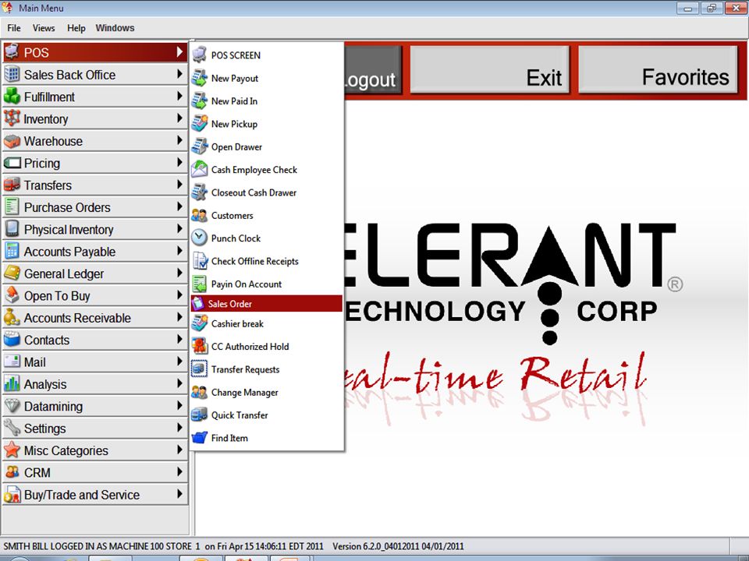Choose Cashier break menu entry
The image size is (749, 561).
(x=267, y=323)
